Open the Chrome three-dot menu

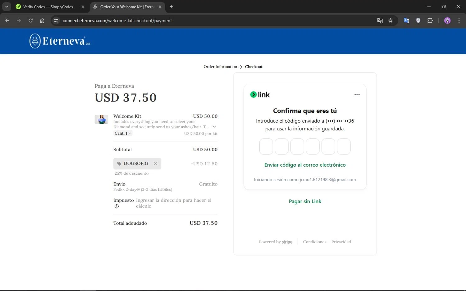pyautogui.click(x=459, y=20)
